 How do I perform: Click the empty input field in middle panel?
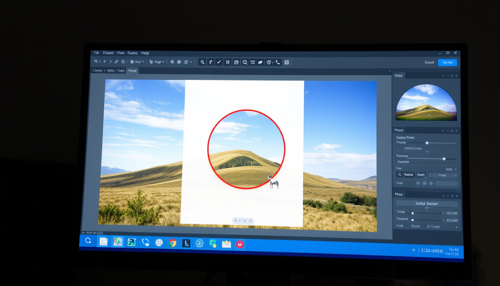(x=446, y=184)
